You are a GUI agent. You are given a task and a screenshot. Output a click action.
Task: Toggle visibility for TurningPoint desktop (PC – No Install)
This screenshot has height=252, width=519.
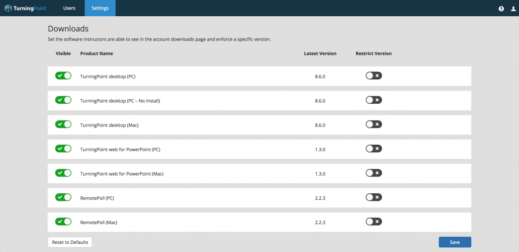tap(63, 100)
